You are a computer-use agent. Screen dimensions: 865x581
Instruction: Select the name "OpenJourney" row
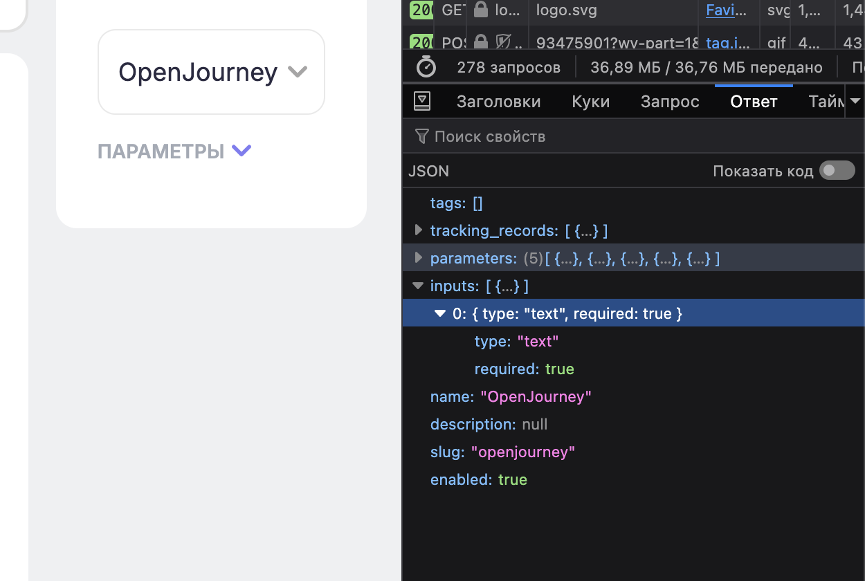pyautogui.click(x=633, y=396)
